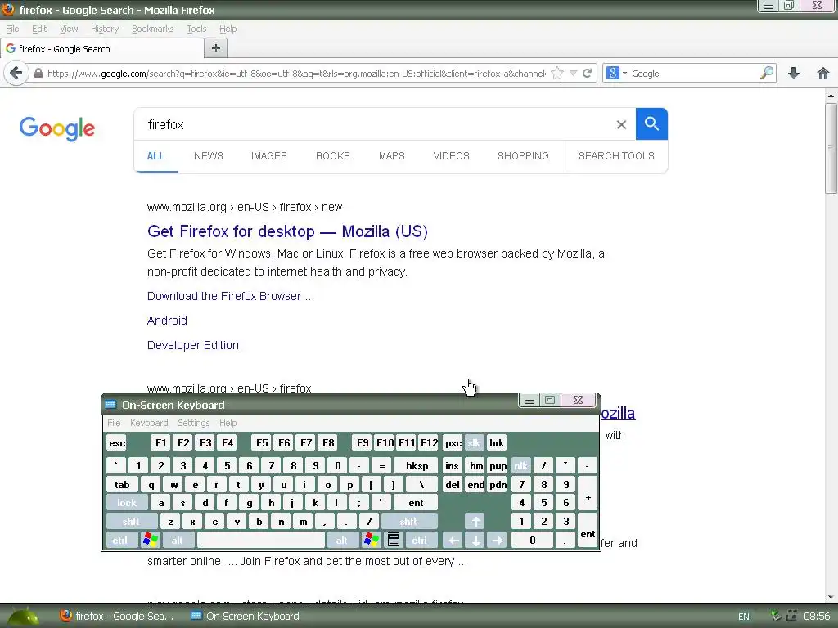
Task: Open the Developer Edition sublink
Action: [193, 346]
